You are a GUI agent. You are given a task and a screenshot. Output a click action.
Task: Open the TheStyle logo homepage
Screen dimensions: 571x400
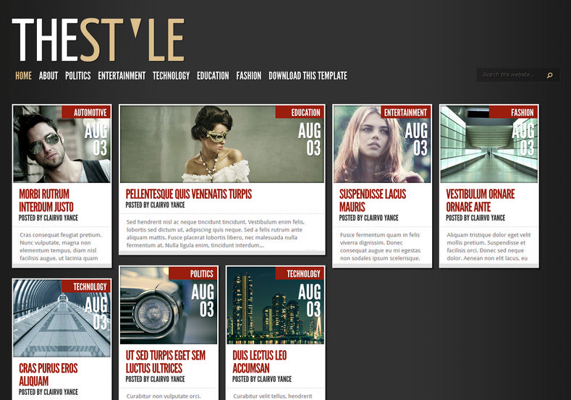coord(98,40)
